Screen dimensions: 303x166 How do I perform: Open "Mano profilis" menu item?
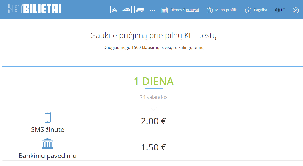(226, 10)
